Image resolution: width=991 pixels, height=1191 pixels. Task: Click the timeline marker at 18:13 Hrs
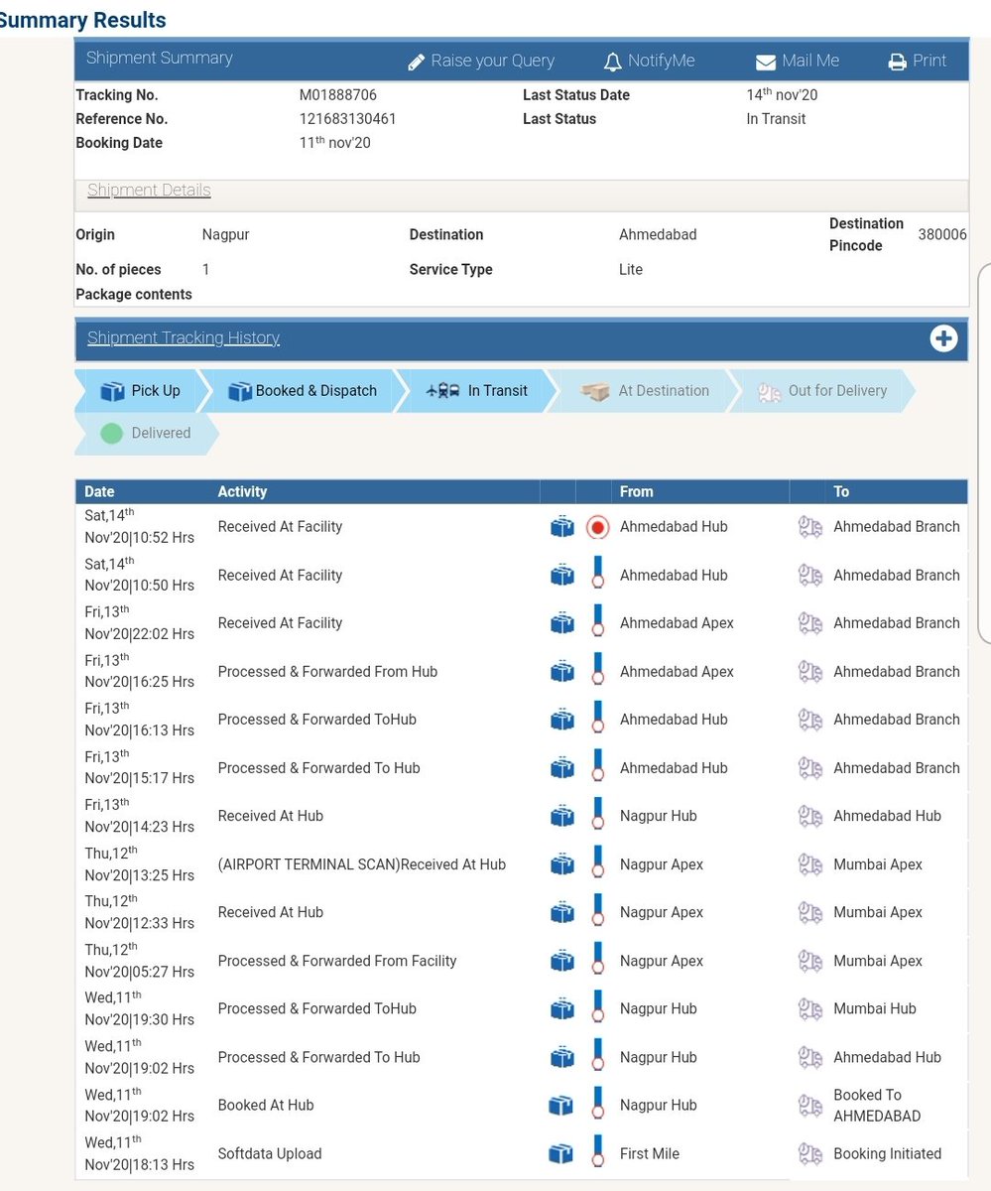pyautogui.click(x=597, y=1153)
